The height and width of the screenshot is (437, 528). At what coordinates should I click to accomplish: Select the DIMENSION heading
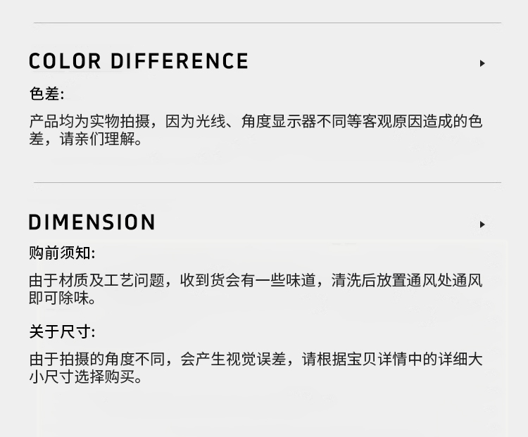pos(92,223)
